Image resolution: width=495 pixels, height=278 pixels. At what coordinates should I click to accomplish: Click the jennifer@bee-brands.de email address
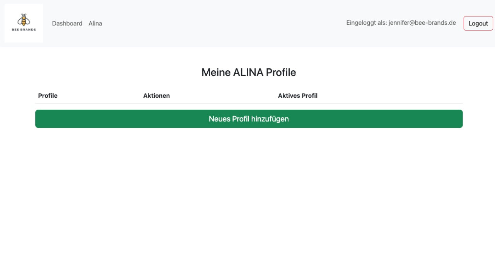point(422,23)
